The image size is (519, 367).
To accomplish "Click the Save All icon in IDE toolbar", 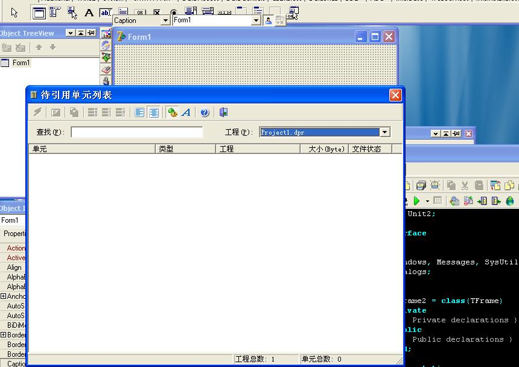I will point(421,185).
